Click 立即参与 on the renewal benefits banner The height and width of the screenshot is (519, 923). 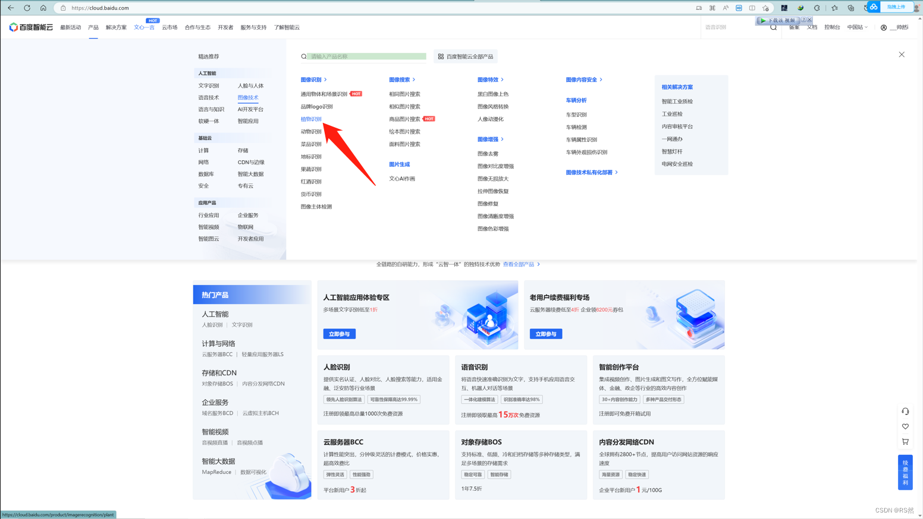click(546, 334)
